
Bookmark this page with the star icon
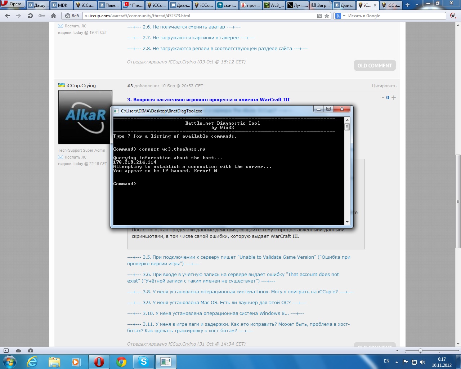click(x=327, y=16)
